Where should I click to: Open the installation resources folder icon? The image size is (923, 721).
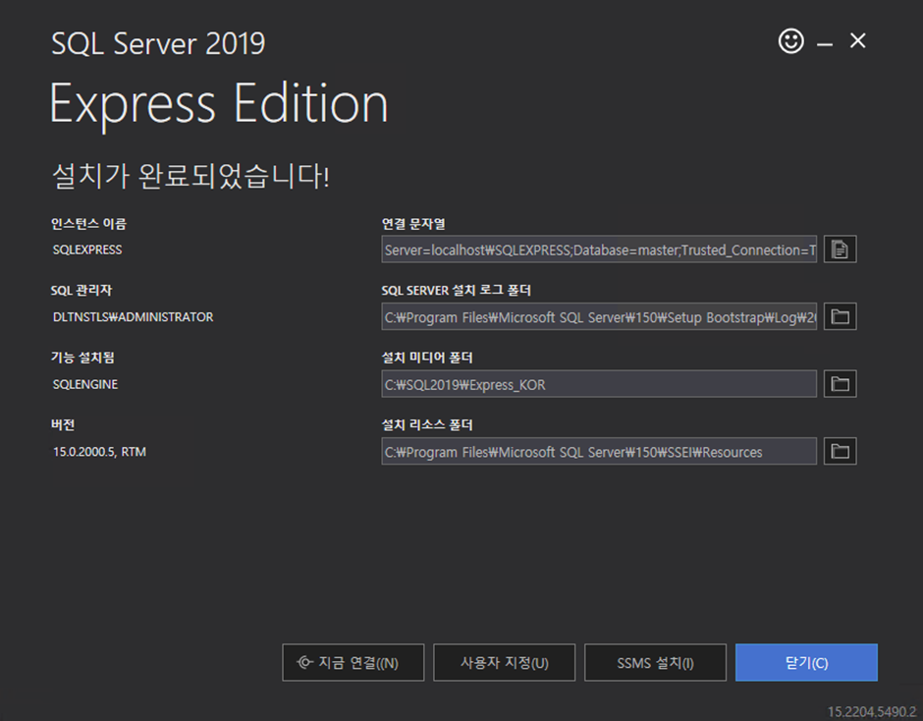840,451
